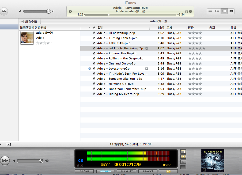Screen dimensions: 242x175
Task: Click the Dance preset label in Amarra
Action: coord(167,165)
